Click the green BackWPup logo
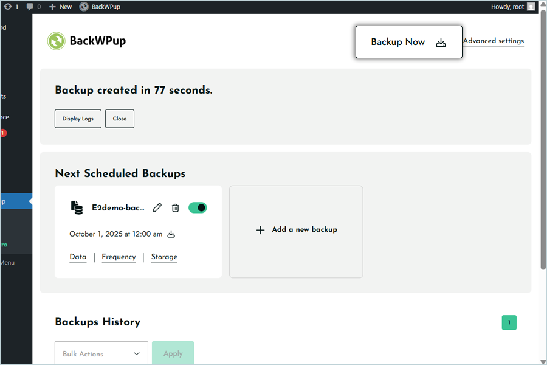The width and height of the screenshot is (547, 365). tap(56, 41)
